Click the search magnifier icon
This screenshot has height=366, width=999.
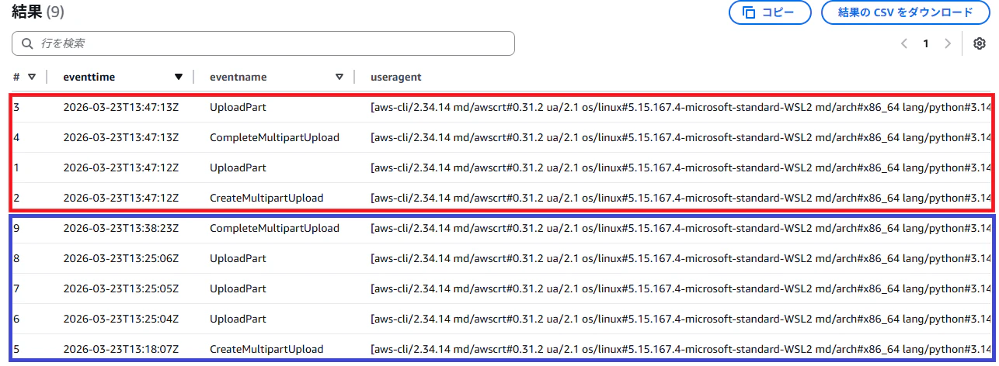tap(28, 43)
